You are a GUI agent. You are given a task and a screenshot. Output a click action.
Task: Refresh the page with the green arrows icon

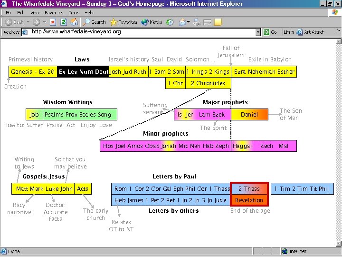[x=64, y=22]
